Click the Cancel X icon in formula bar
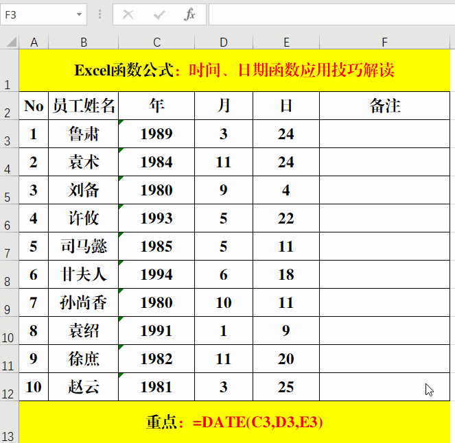 pyautogui.click(x=128, y=14)
